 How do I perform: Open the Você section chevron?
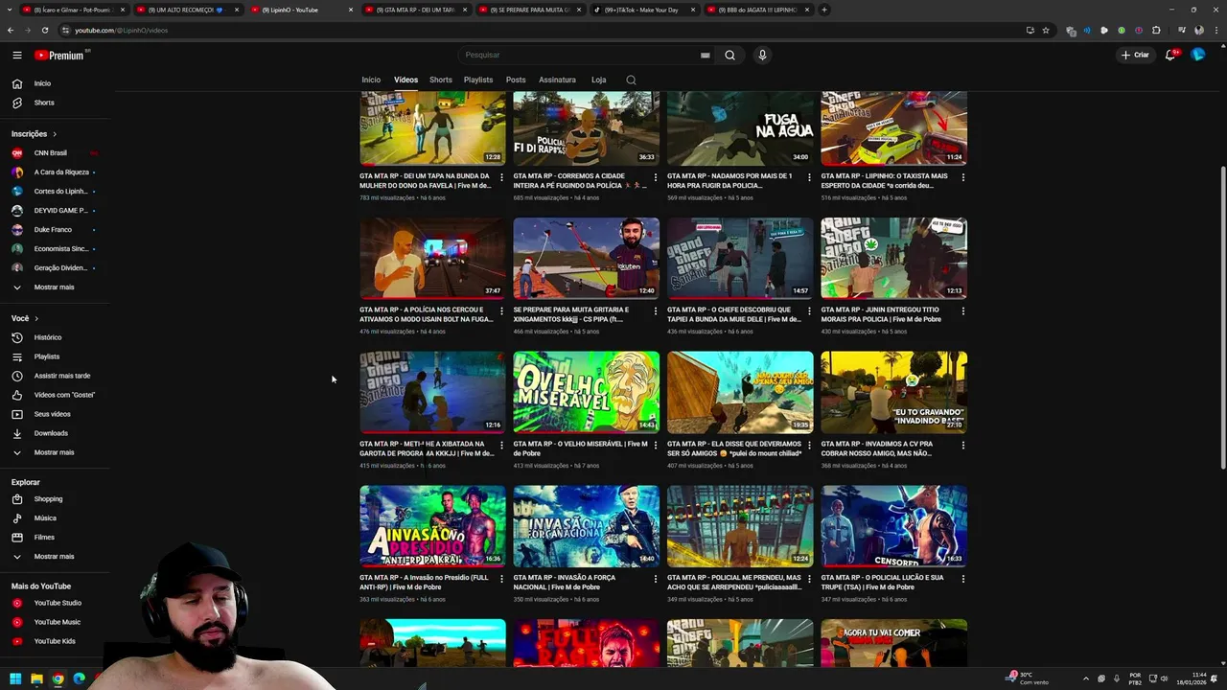[36, 318]
